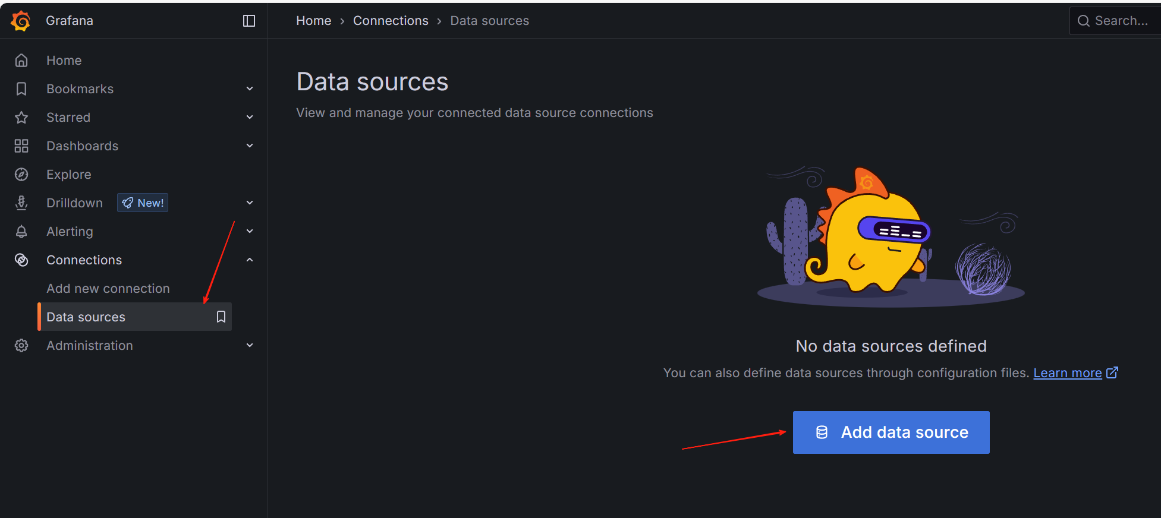
Task: Open Drilldown in the sidebar menu
Action: tap(75, 203)
